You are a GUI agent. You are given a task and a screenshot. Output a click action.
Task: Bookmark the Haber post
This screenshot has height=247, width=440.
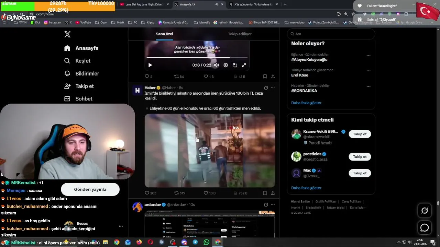(x=265, y=193)
